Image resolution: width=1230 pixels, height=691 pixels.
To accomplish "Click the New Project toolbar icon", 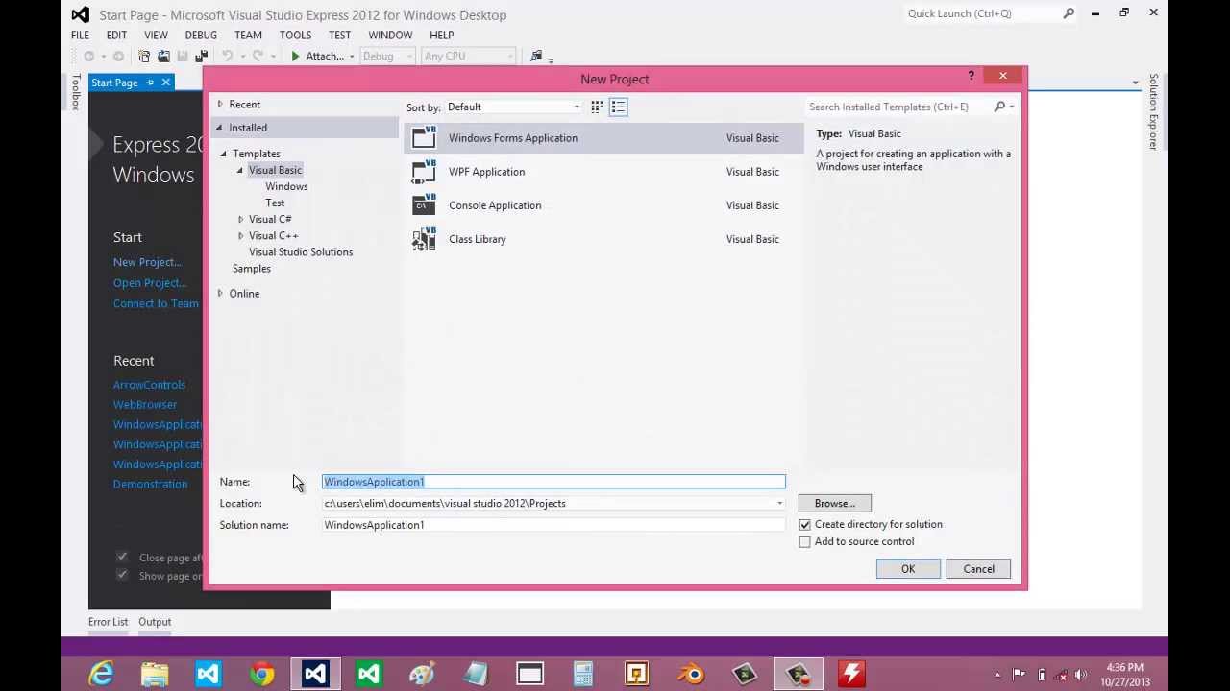I will coord(144,56).
